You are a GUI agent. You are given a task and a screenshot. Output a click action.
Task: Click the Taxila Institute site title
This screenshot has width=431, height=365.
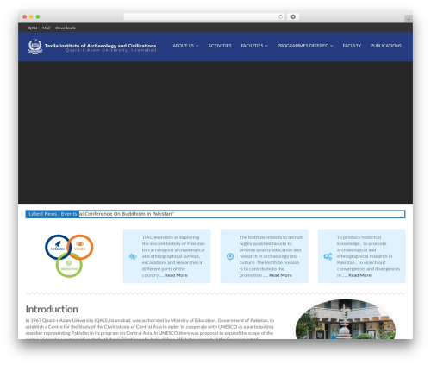click(x=100, y=46)
